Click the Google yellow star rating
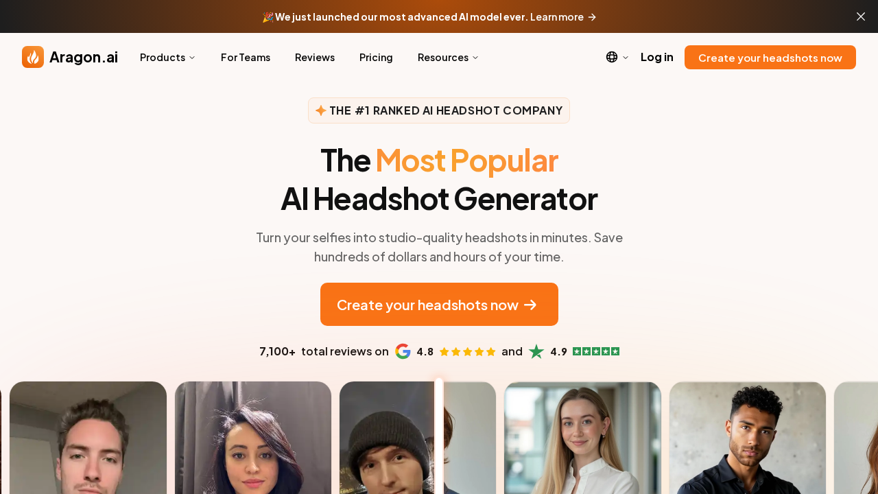 click(x=467, y=352)
